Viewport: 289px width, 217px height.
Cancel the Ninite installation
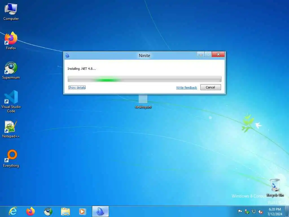tap(211, 87)
